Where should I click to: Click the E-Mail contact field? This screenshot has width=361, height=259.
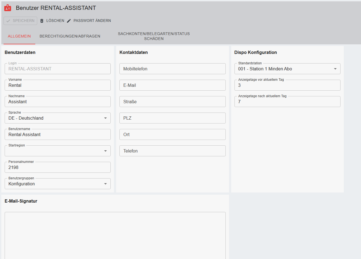(172, 85)
